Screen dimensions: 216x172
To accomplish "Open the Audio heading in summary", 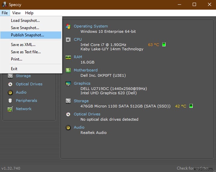I will click(x=79, y=127).
